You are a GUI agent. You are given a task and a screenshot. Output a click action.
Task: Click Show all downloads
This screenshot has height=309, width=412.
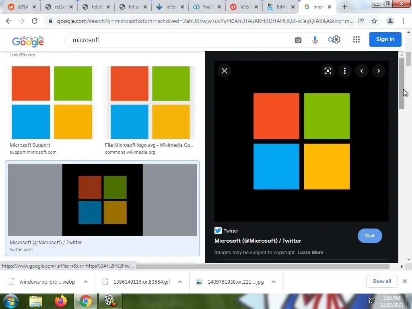click(x=381, y=281)
